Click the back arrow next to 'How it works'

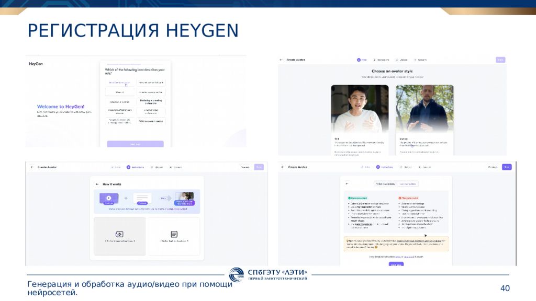pos(97,184)
